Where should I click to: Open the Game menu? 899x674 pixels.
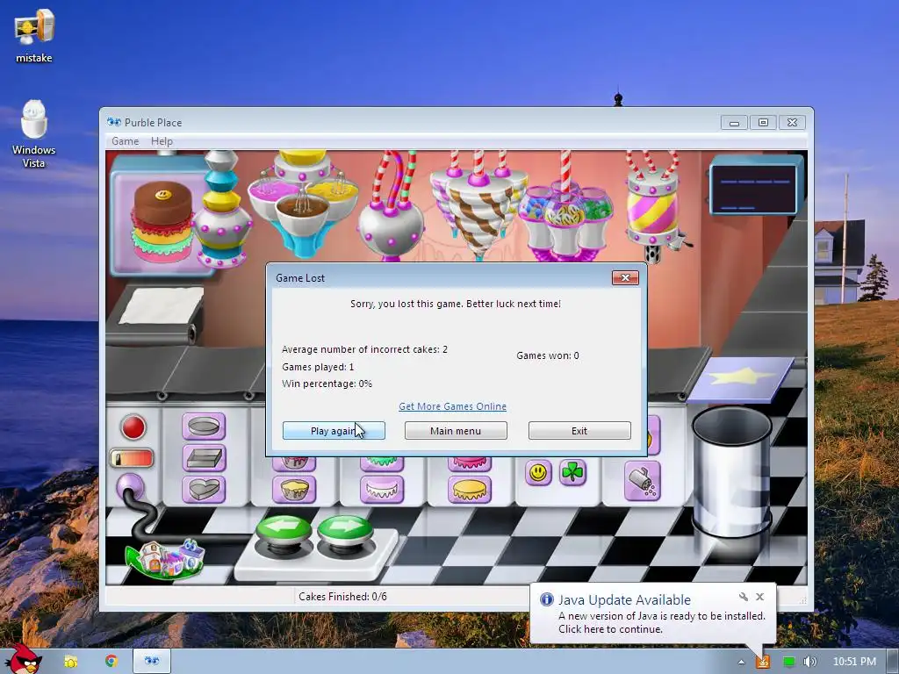tap(125, 141)
